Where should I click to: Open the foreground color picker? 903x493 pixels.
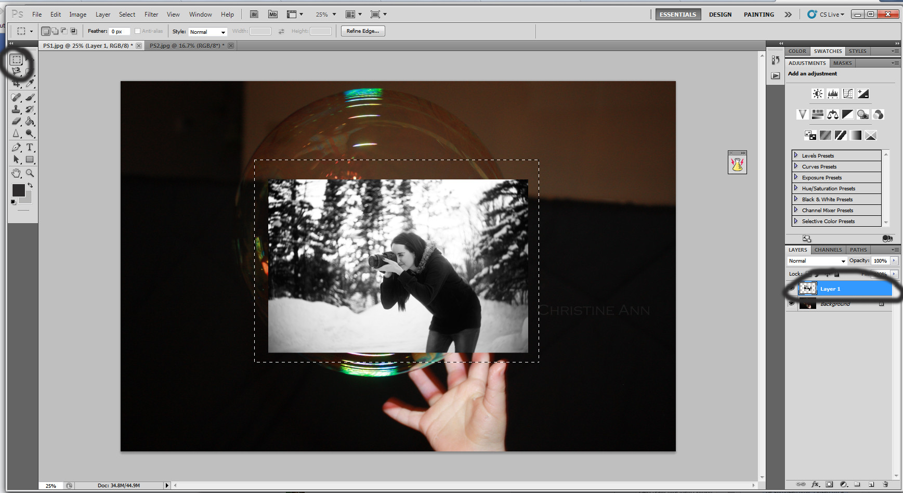[x=18, y=190]
